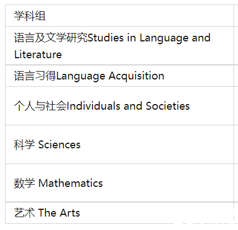Click "The Arts" text
The width and height of the screenshot is (238, 230).
point(59,213)
